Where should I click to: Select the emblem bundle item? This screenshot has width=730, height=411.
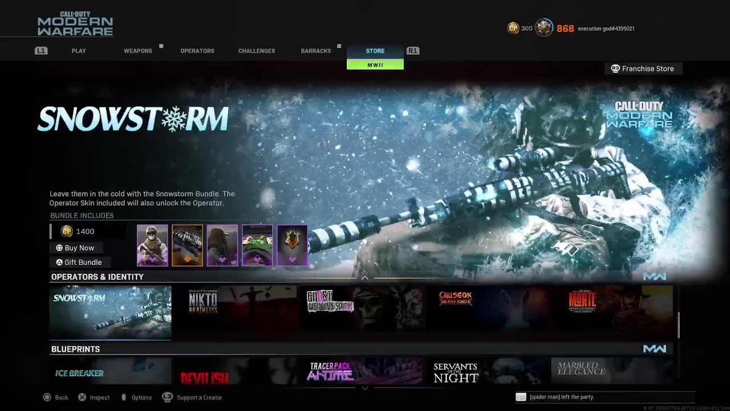tap(292, 245)
